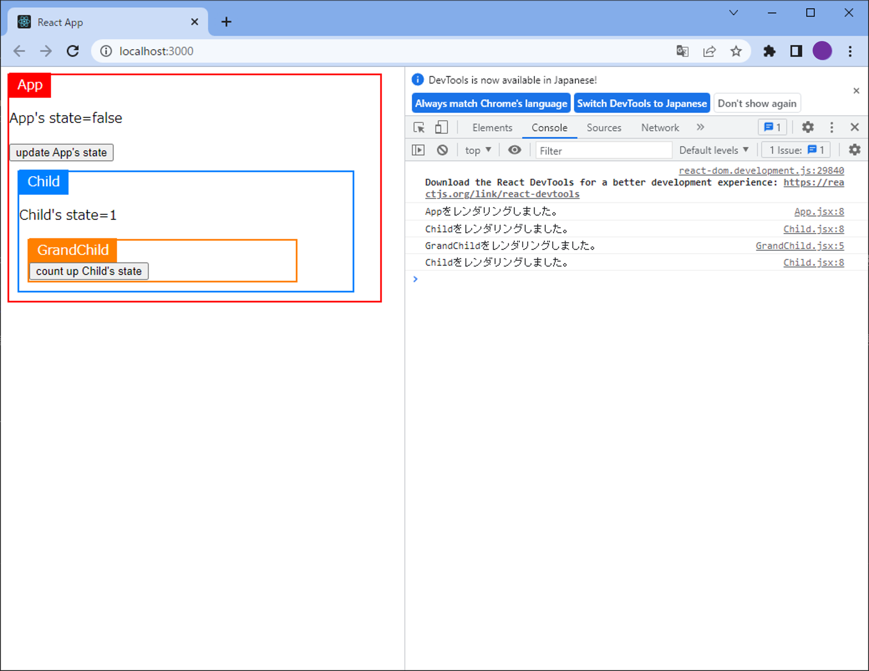The width and height of the screenshot is (869, 671).
Task: Click the 1 Issue button
Action: [x=796, y=150]
